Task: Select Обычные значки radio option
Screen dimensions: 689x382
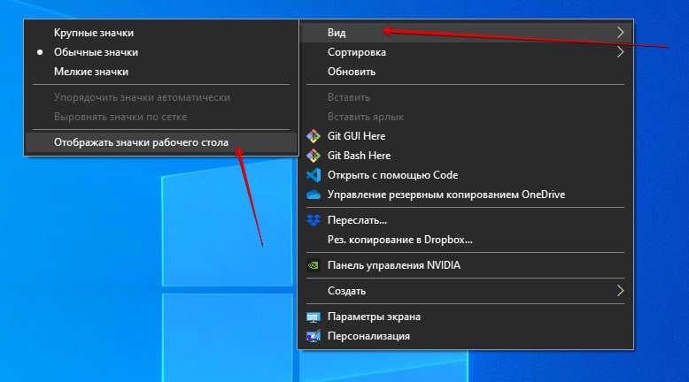Action: (161, 52)
